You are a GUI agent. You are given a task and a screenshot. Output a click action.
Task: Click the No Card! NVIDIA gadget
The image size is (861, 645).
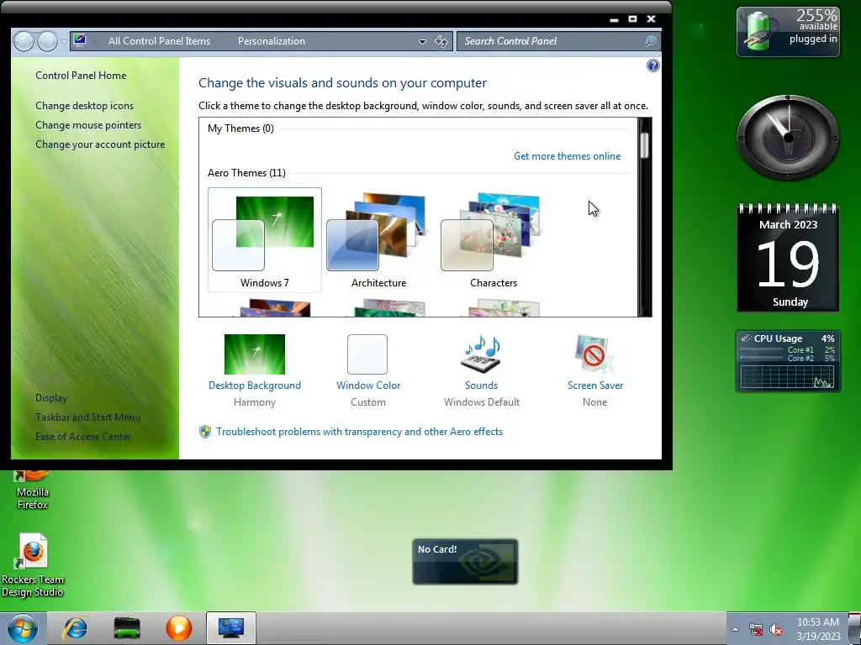465,561
